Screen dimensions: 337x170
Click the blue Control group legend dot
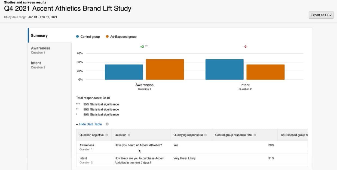click(78, 37)
